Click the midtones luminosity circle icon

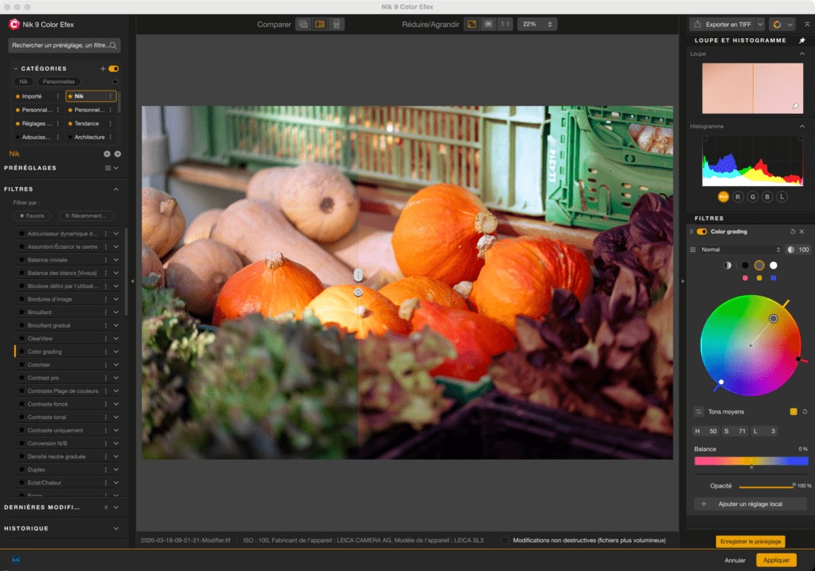coord(758,266)
